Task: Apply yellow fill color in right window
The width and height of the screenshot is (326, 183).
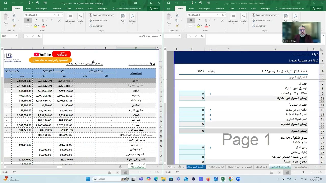Action: coord(198,26)
